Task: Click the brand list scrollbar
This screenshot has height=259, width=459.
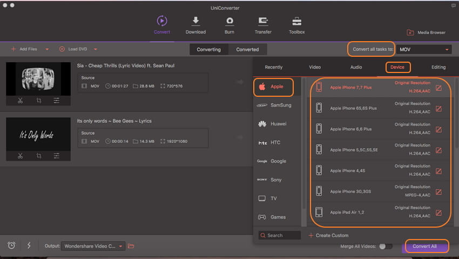Action: point(303,144)
